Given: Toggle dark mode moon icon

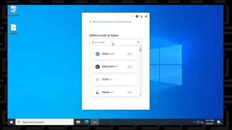Looking at the screenshot, I should coord(142,16).
